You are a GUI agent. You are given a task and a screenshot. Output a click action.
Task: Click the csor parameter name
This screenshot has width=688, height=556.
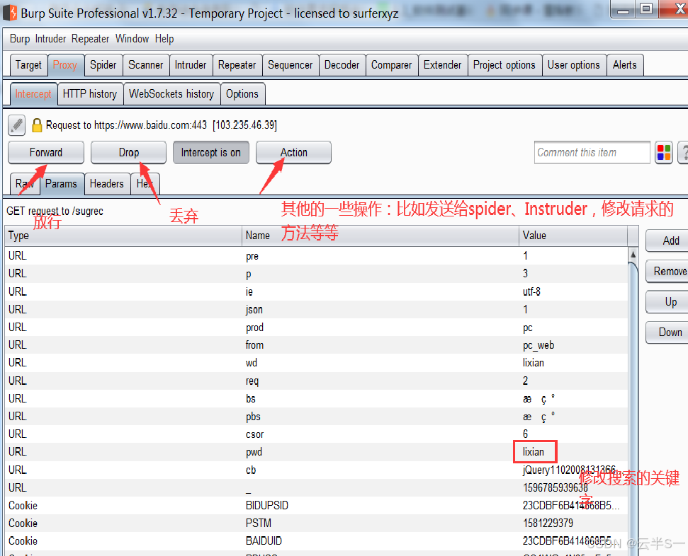[x=254, y=434]
